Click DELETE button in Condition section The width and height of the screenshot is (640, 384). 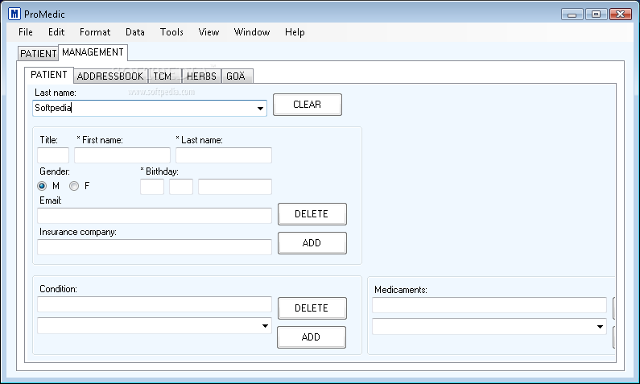(x=312, y=308)
